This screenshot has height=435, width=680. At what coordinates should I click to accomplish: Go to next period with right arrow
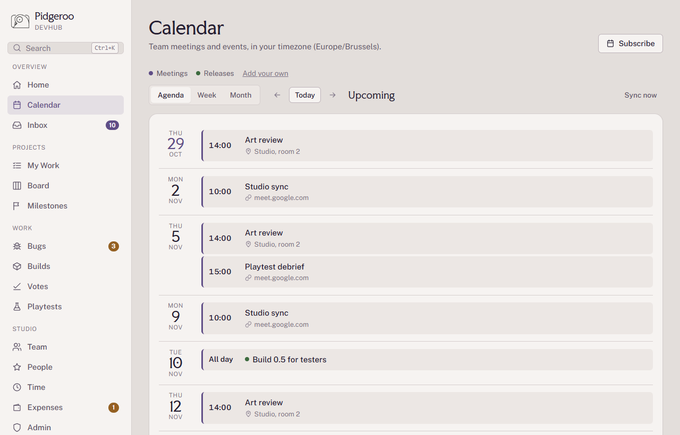(333, 95)
